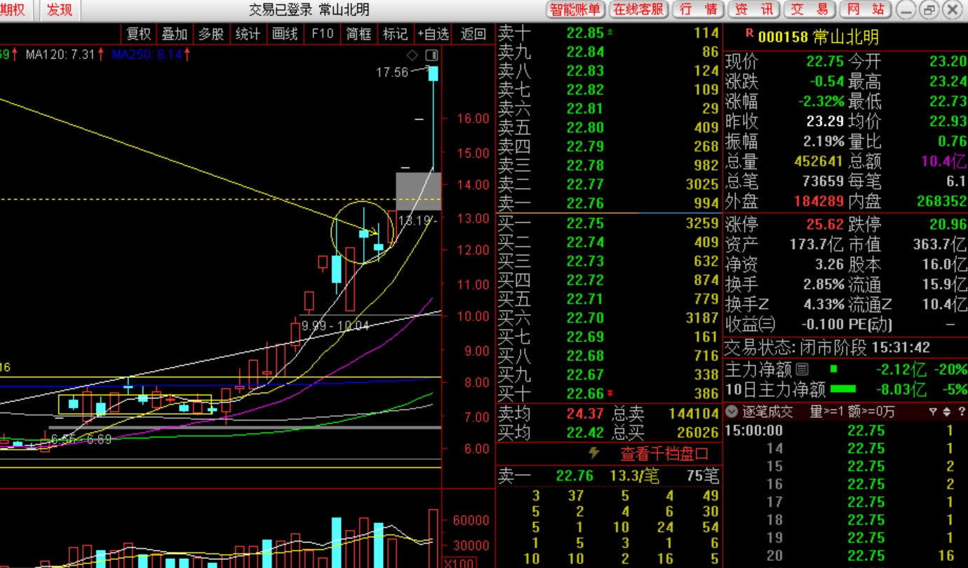Add stock via +自选 button
The height and width of the screenshot is (568, 968).
tap(433, 34)
